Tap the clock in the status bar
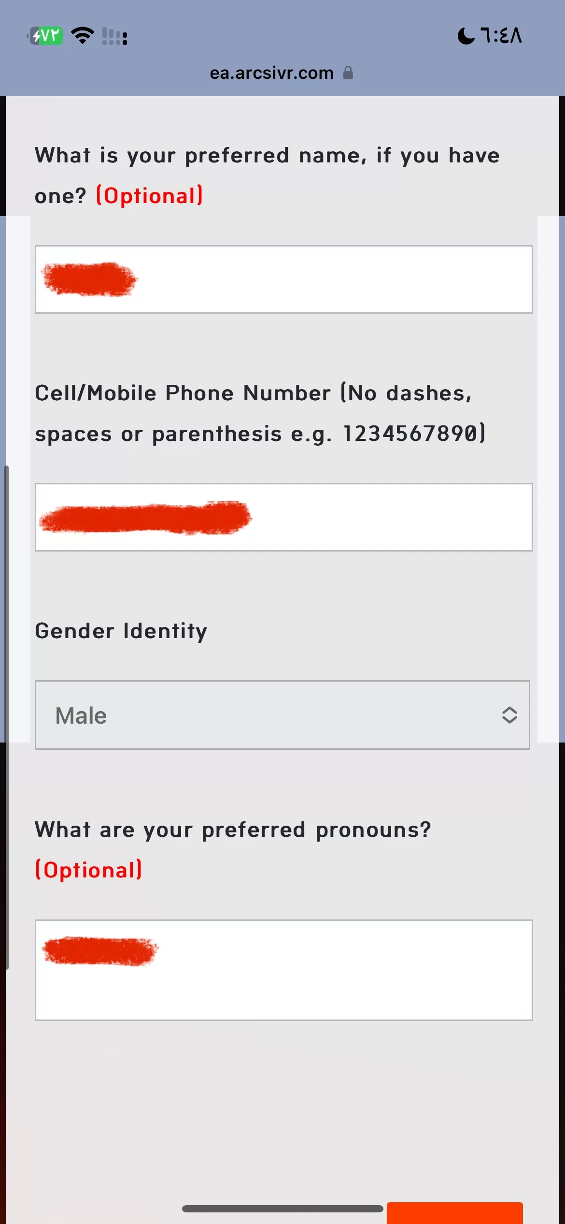Viewport: 565px width, 1224px height. [501, 36]
